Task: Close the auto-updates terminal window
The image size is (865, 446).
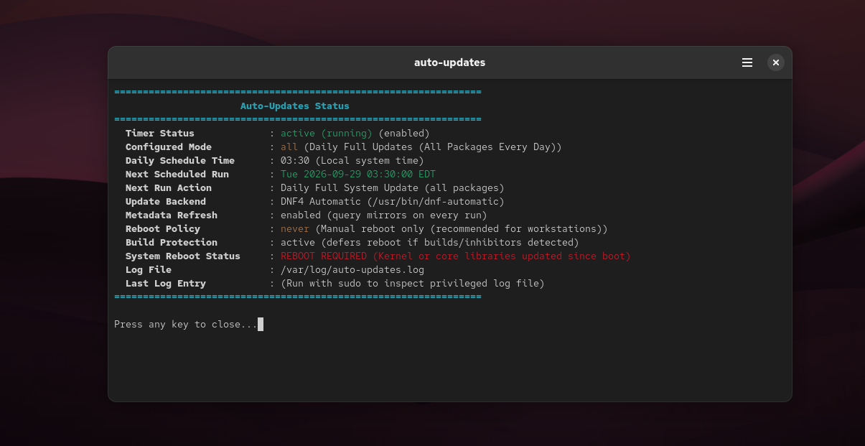Action: click(776, 62)
